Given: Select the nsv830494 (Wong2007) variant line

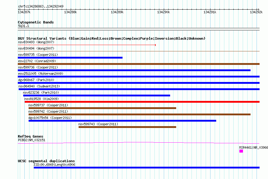Looking at the screenshot, I should click(139, 51).
